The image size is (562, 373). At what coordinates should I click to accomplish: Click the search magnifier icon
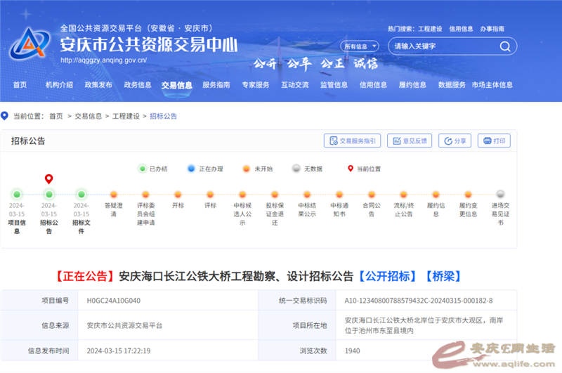tap(504, 46)
